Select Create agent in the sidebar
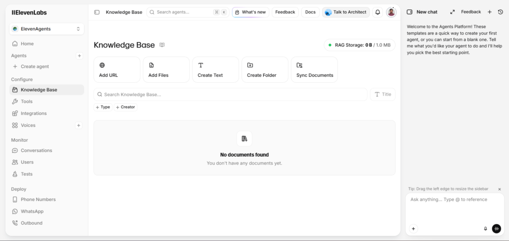509x241 pixels. click(x=46, y=66)
